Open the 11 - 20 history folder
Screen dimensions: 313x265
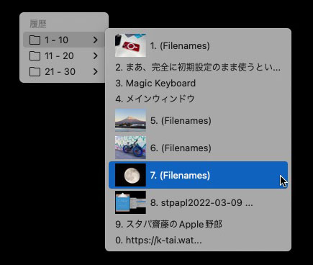[64, 55]
